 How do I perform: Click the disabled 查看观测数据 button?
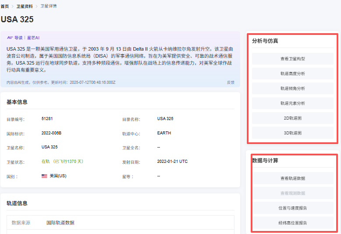[292, 193]
